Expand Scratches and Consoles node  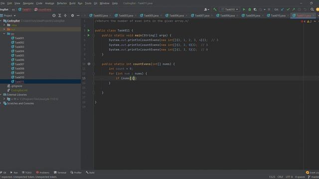(1, 103)
